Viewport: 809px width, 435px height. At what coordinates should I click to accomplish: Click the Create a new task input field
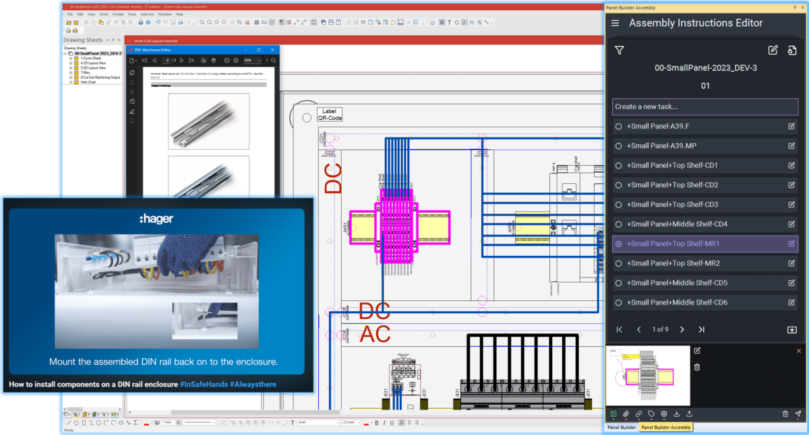[x=705, y=106]
